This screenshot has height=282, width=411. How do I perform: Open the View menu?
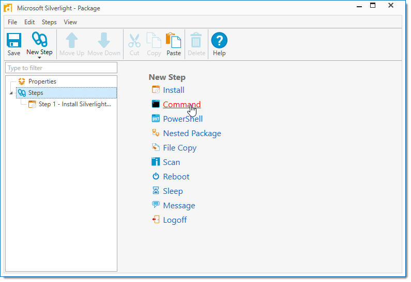point(70,22)
